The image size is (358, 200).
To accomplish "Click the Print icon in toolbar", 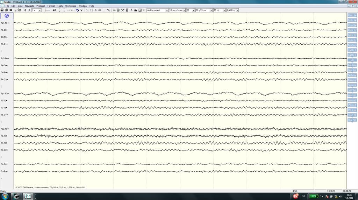I will tap(6, 10).
